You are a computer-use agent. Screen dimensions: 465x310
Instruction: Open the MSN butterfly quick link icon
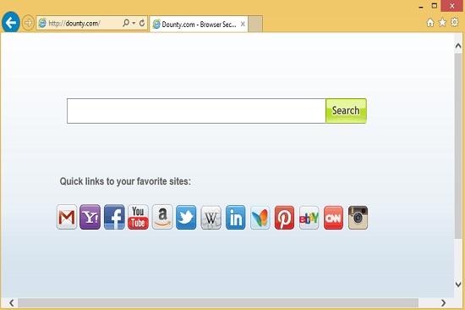tap(260, 218)
